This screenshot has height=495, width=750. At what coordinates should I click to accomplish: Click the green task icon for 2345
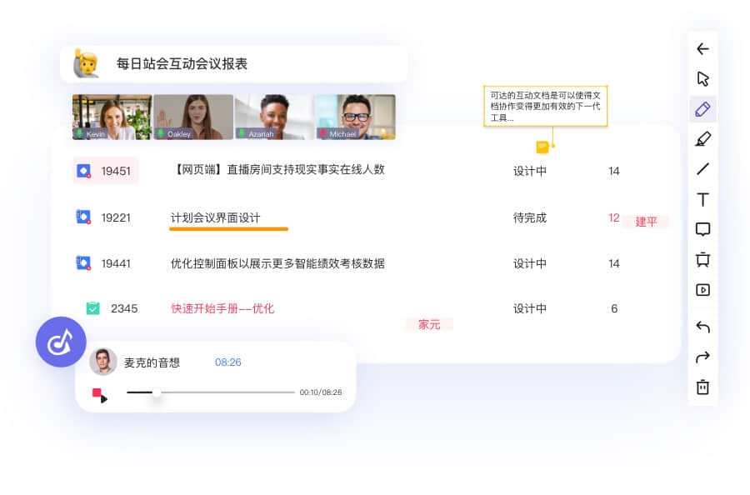[x=92, y=308]
